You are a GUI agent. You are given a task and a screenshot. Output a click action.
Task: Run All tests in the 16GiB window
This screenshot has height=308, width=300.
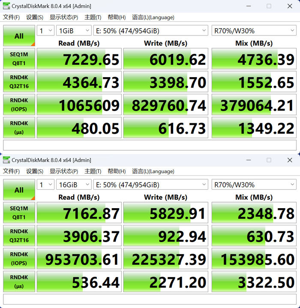tap(19, 190)
